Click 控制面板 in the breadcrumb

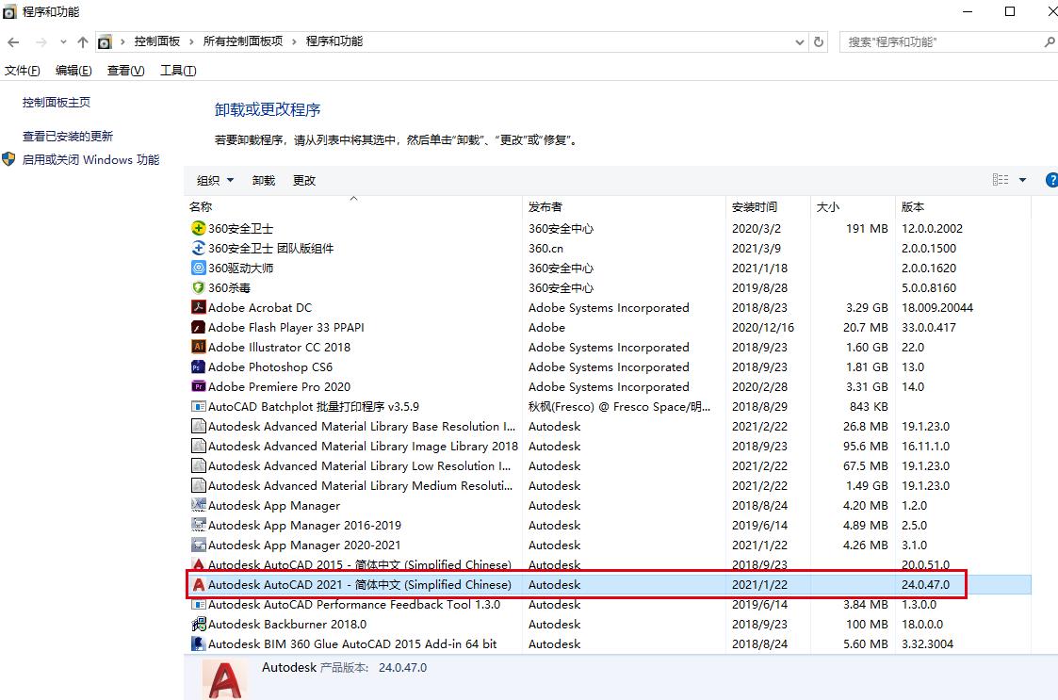coord(156,41)
